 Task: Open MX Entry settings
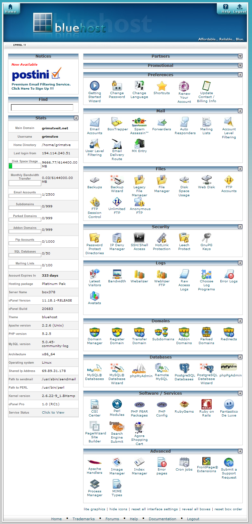139,146
